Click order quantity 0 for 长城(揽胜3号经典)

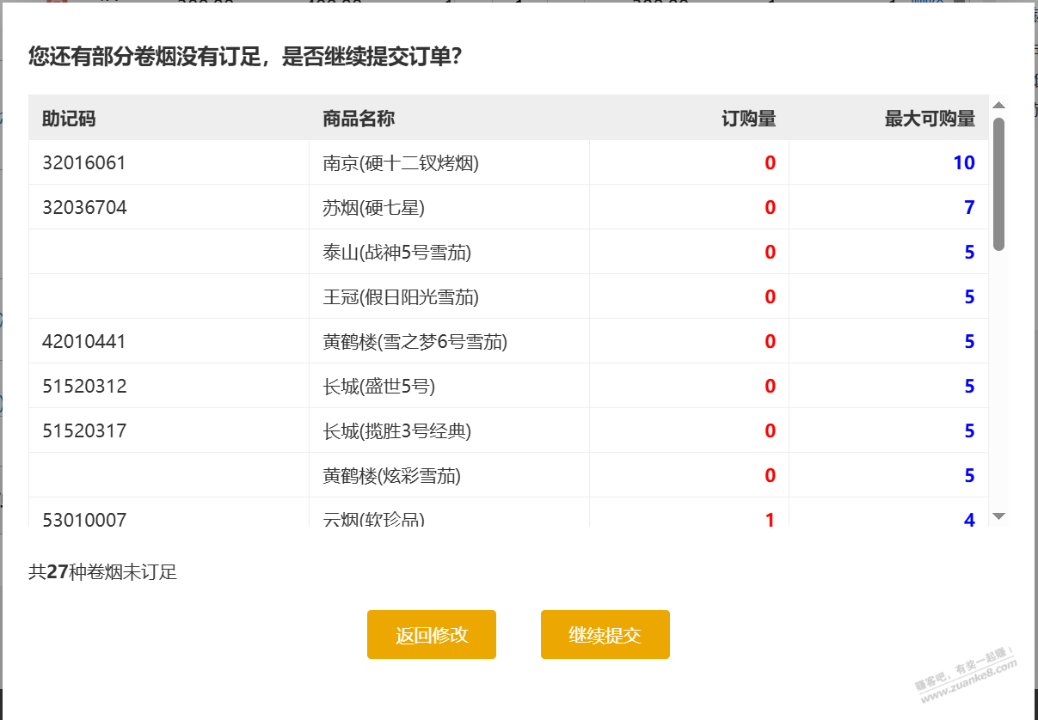pyautogui.click(x=771, y=430)
